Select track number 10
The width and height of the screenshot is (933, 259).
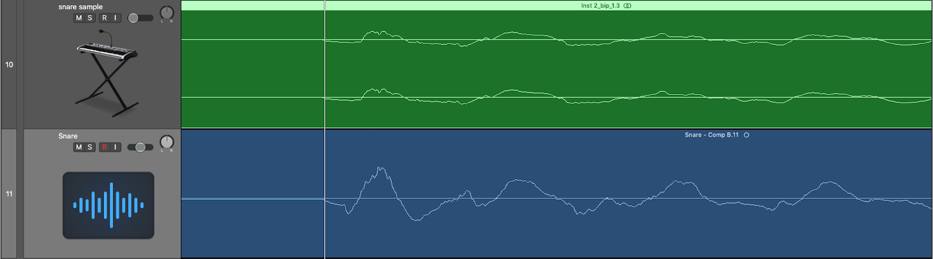tap(9, 65)
